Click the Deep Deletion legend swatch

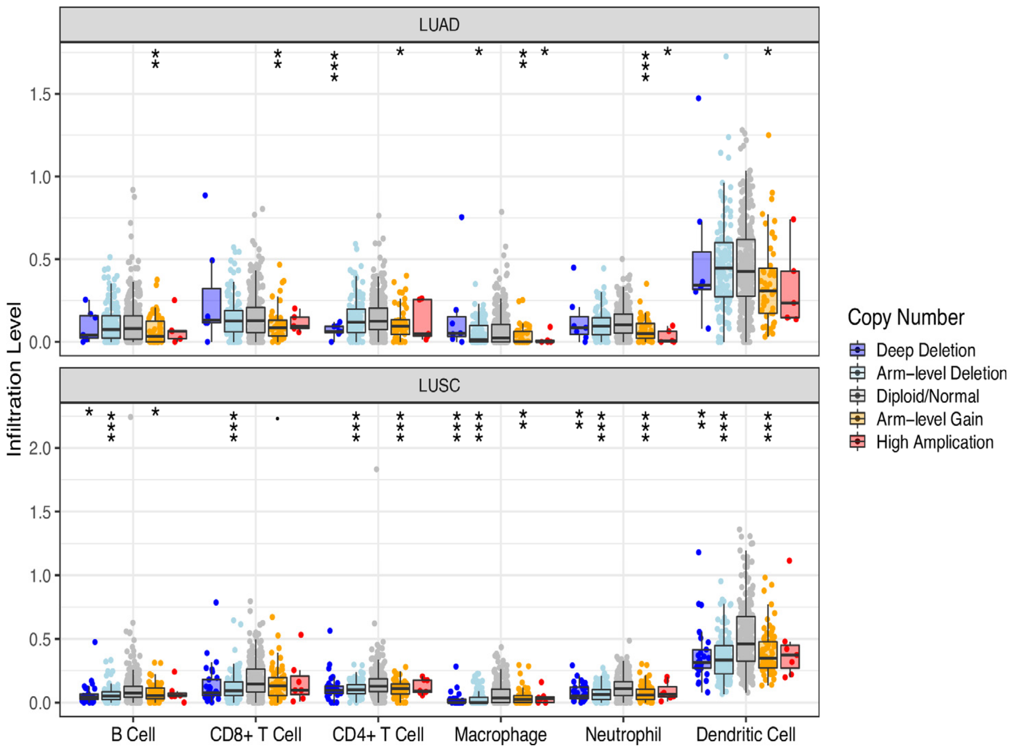[857, 350]
